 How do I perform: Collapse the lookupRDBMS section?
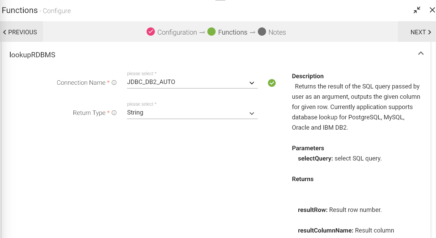[x=421, y=53]
